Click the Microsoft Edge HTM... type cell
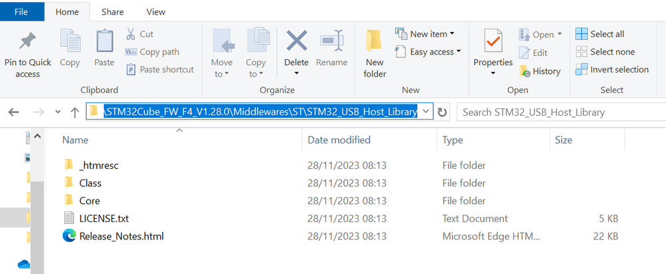666x274 pixels. [491, 236]
